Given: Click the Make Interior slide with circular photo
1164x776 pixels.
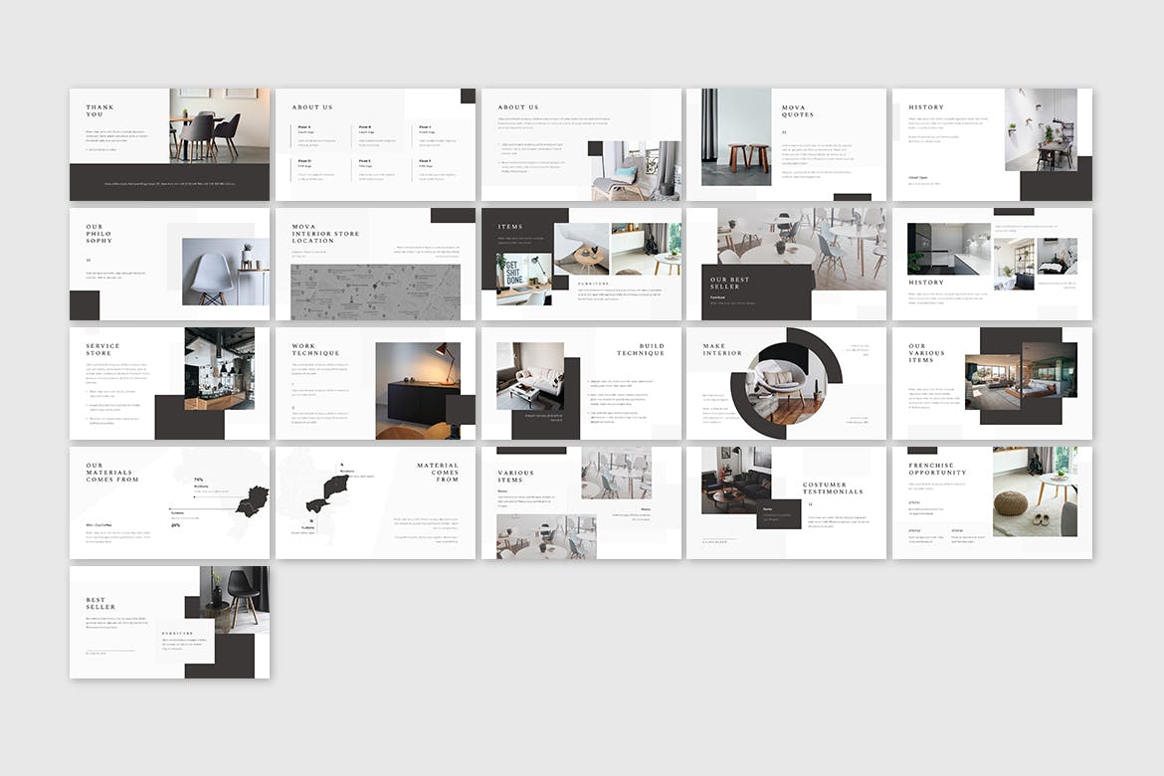Looking at the screenshot, I should coord(786,383).
